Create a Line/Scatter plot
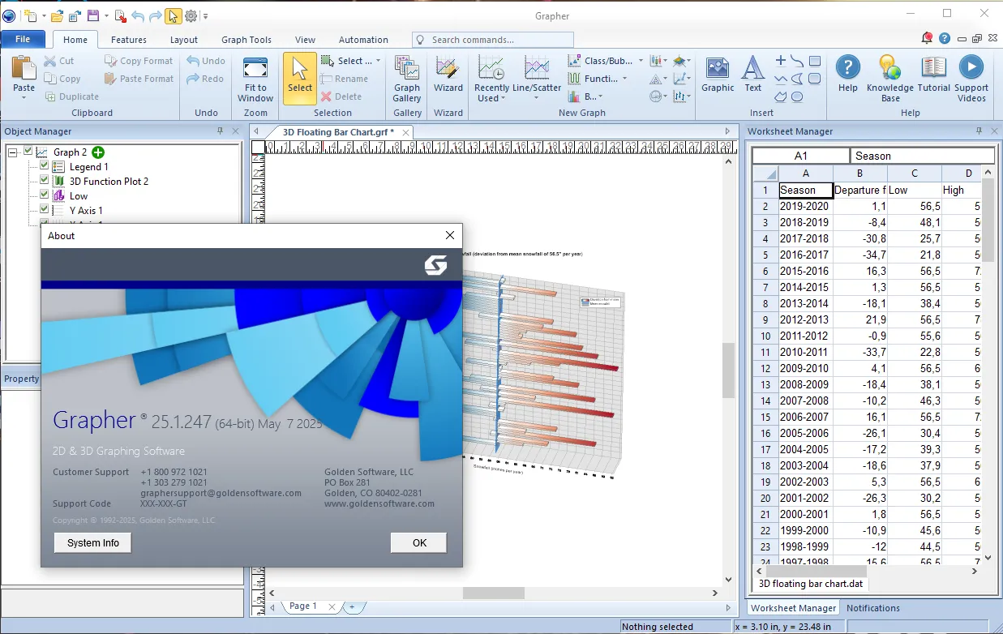The width and height of the screenshot is (1003, 634). tap(537, 75)
